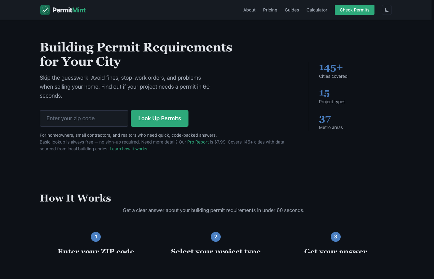434x279 pixels.
Task: Open the Pricing page
Action: [270, 10]
